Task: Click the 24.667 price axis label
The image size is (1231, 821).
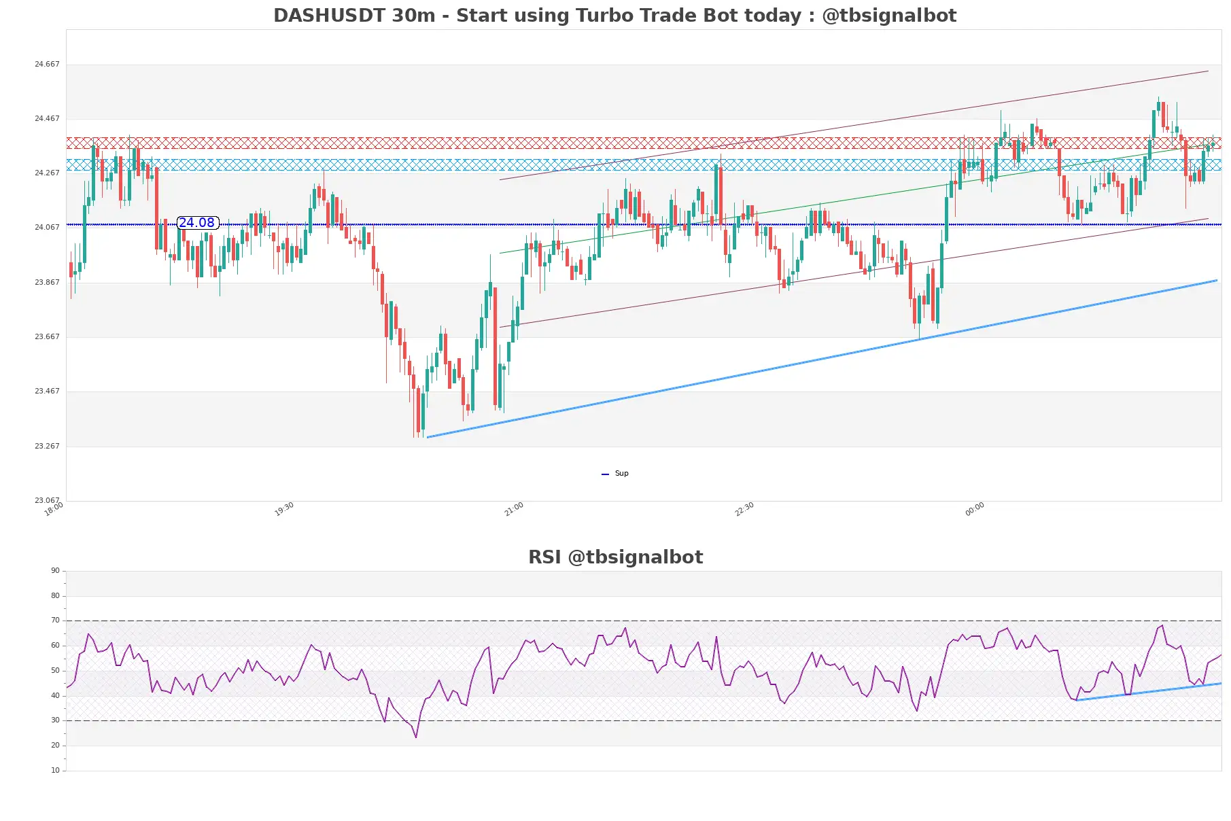Action: [x=47, y=65]
